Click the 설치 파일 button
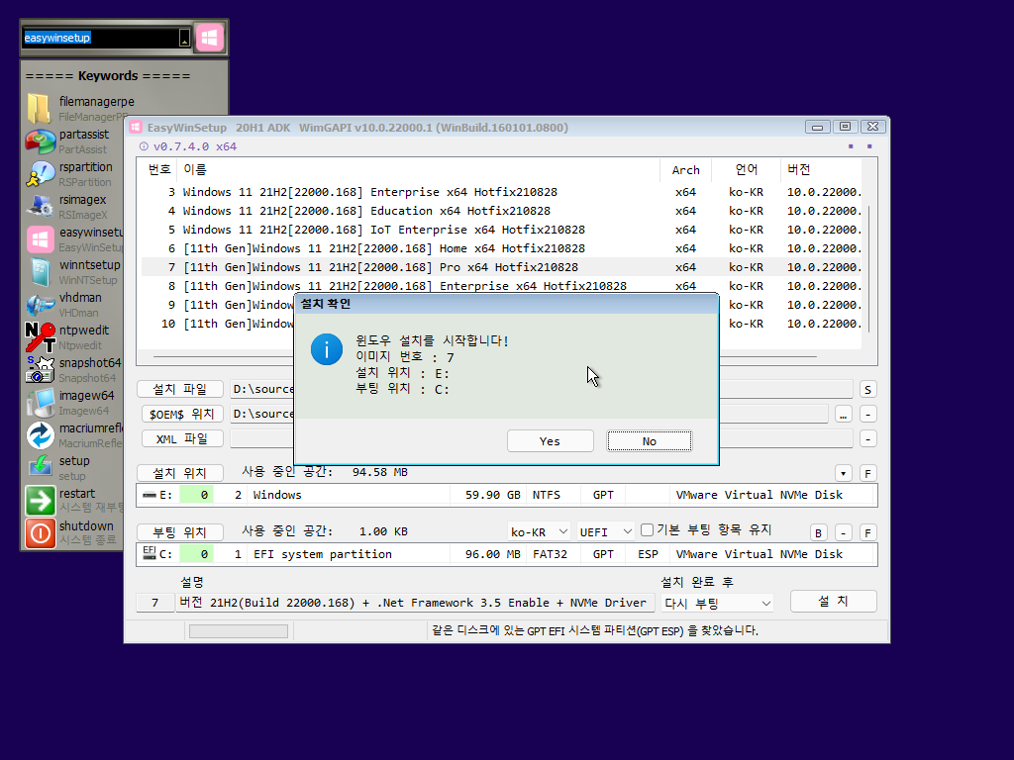Viewport: 1014px width, 760px height. pos(180,389)
